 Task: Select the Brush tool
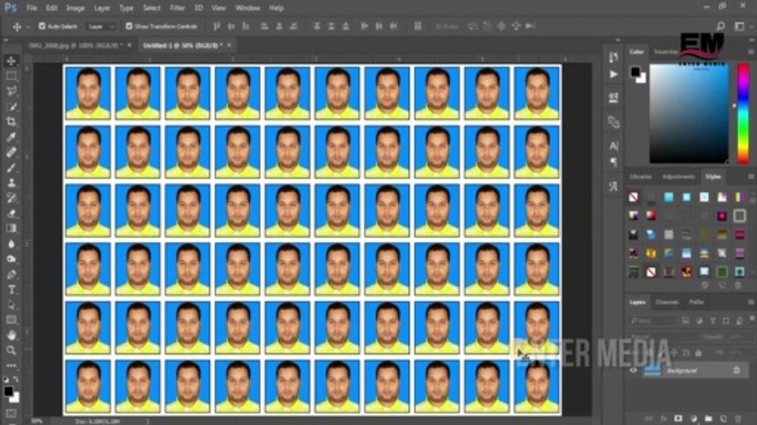11,168
